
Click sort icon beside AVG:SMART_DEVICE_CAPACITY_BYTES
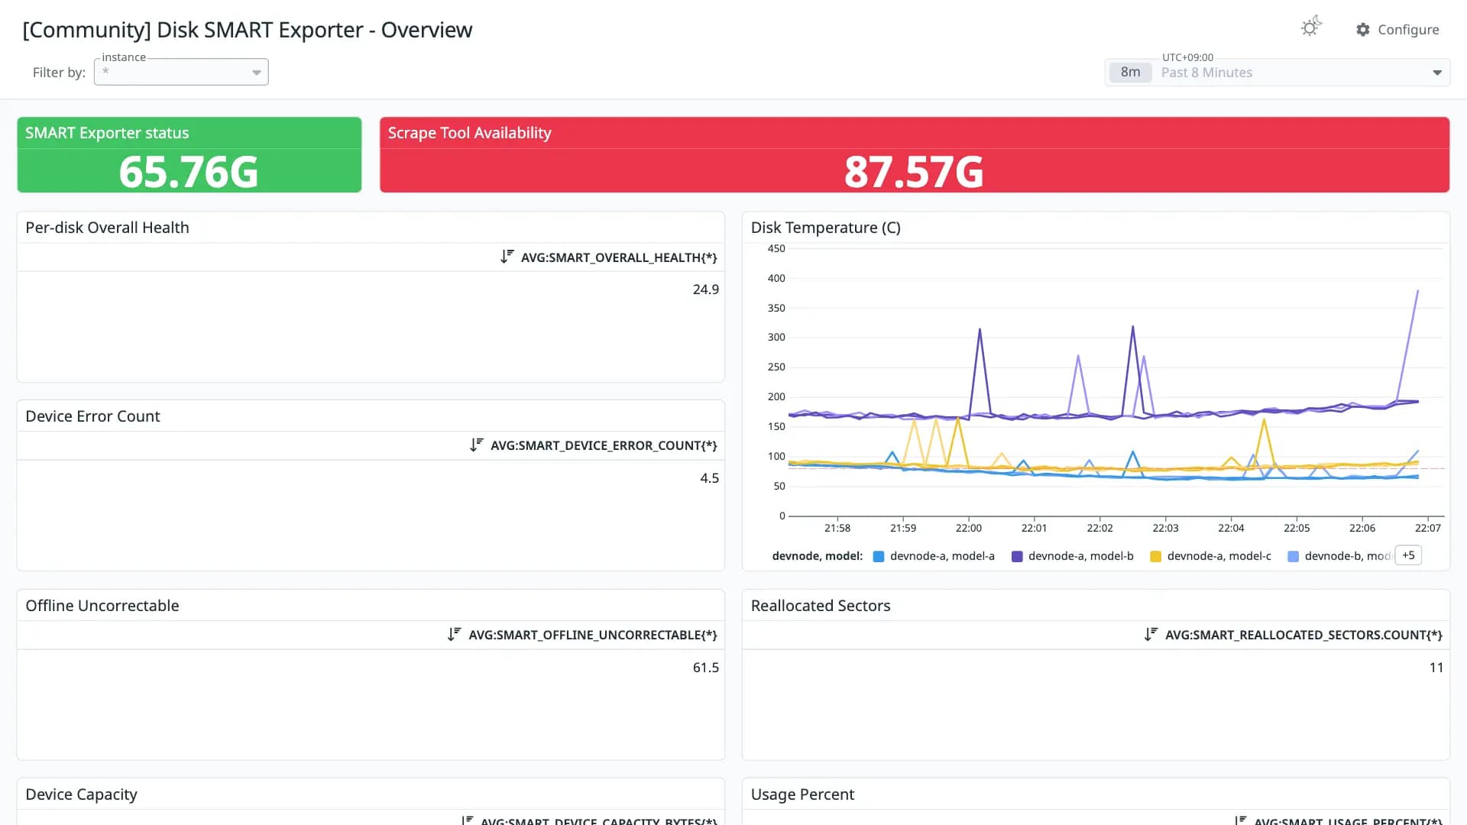467,820
